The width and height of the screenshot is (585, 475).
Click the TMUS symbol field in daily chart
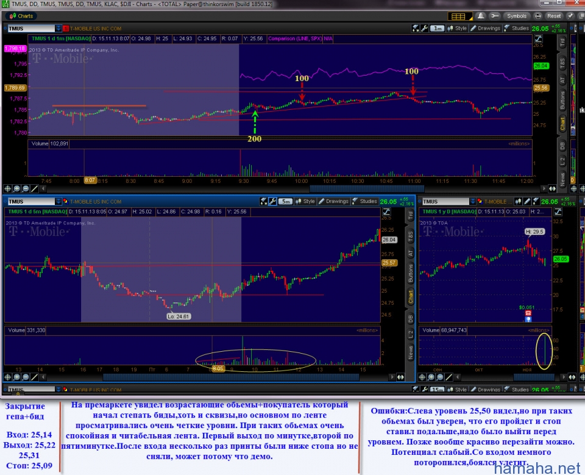445,202
